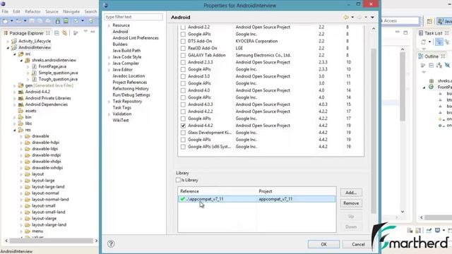452x254 pixels.
Task: Uncheck the Android 4.4.2 target checkbox
Action: 183,126
